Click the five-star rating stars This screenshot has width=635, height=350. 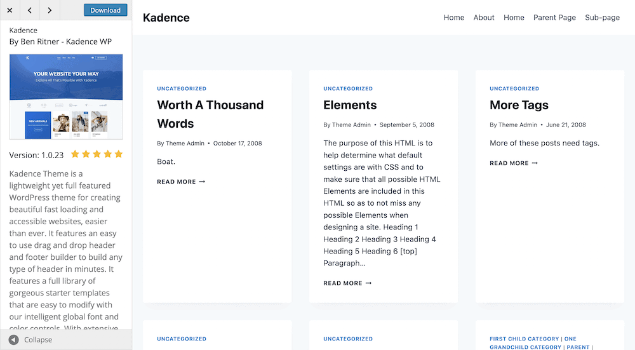tap(97, 154)
